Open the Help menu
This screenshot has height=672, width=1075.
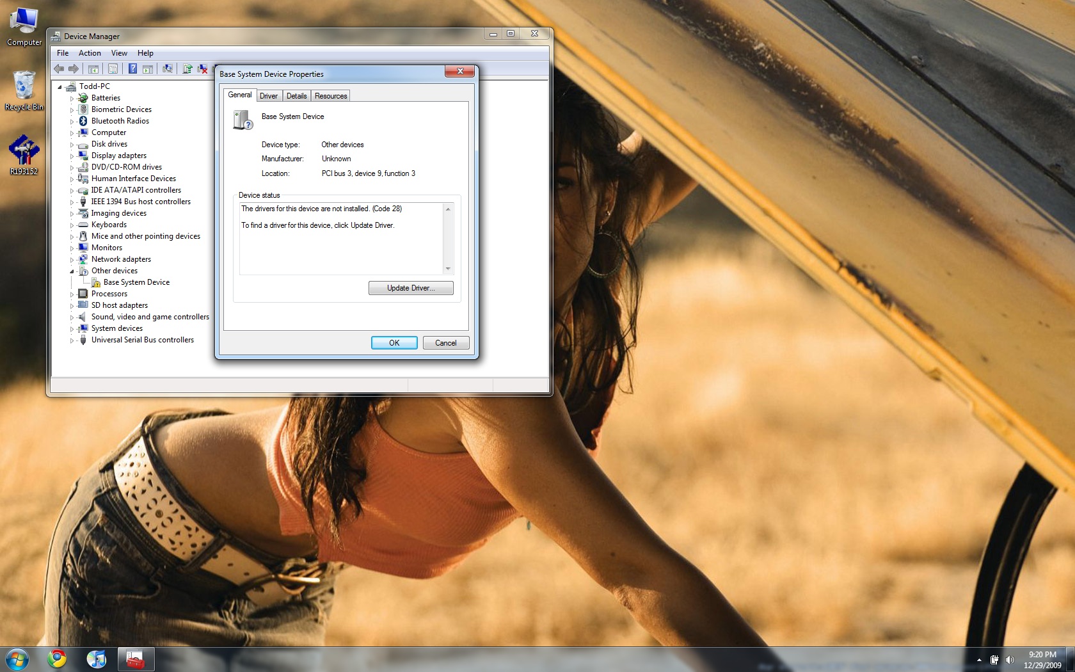[145, 53]
